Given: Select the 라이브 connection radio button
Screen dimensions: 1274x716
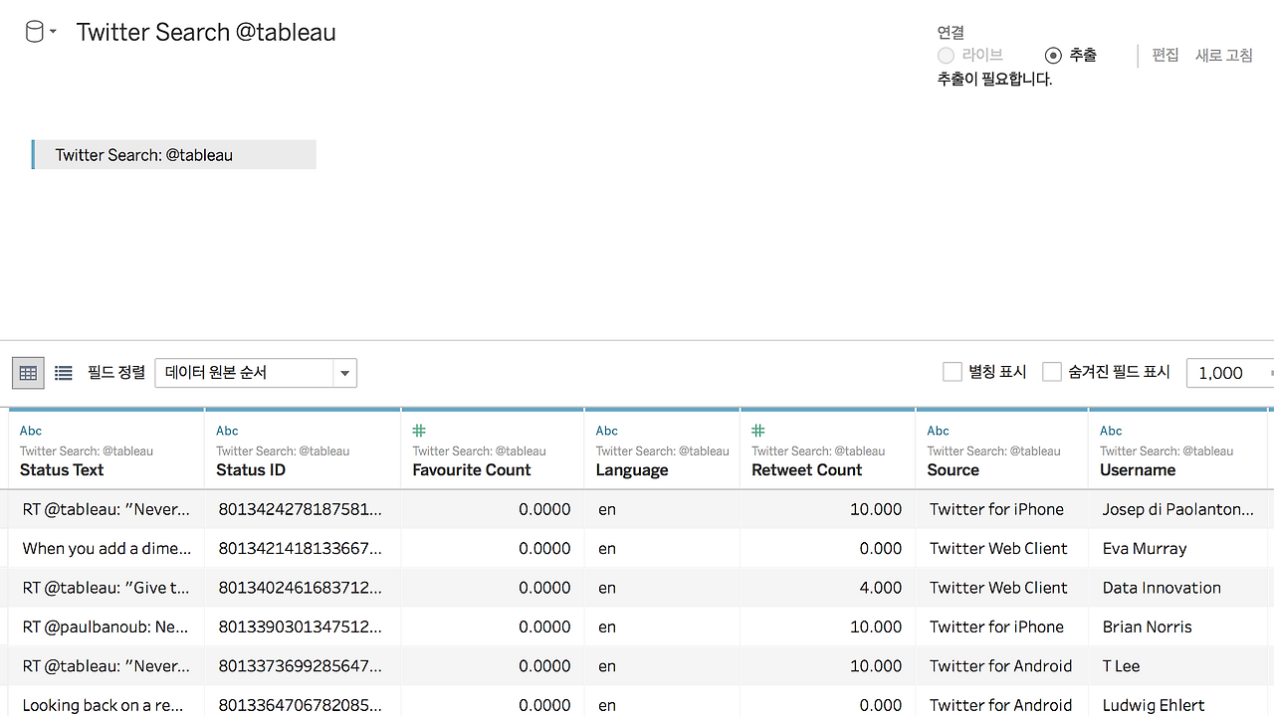Looking at the screenshot, I should (x=946, y=56).
